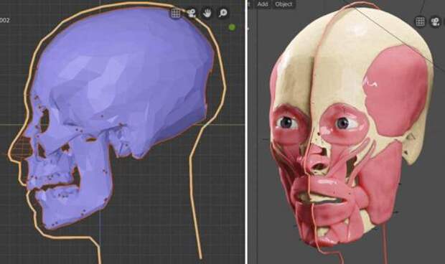The width and height of the screenshot is (445, 264).
Task: Click green Y-axis gizmo dot
Action: coord(232,27)
